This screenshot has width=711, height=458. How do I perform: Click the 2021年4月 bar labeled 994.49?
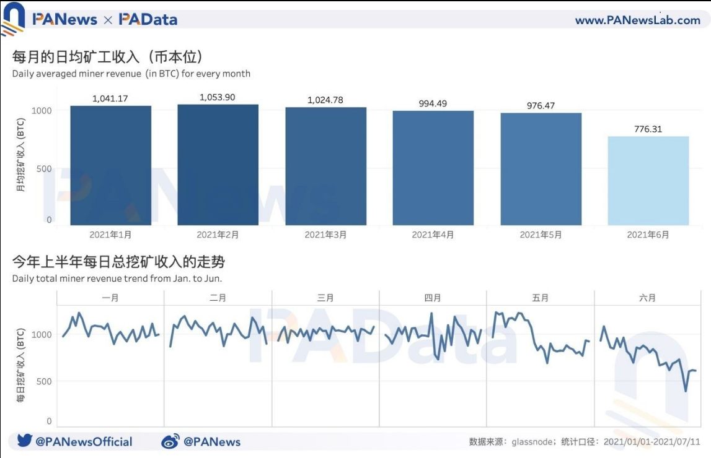433,168
